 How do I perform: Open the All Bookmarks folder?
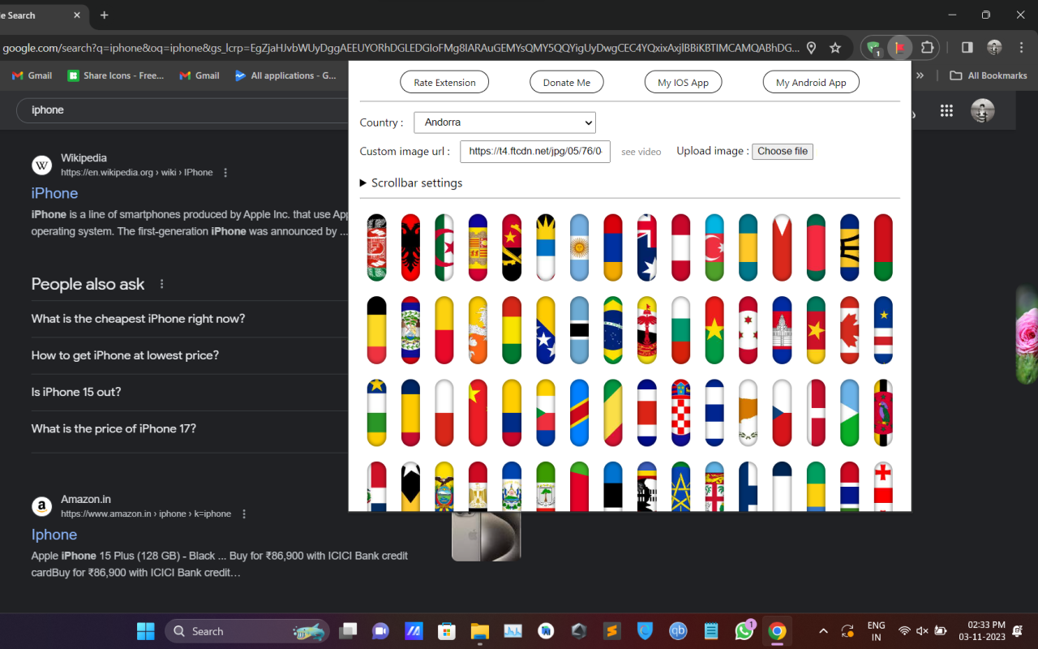click(989, 75)
